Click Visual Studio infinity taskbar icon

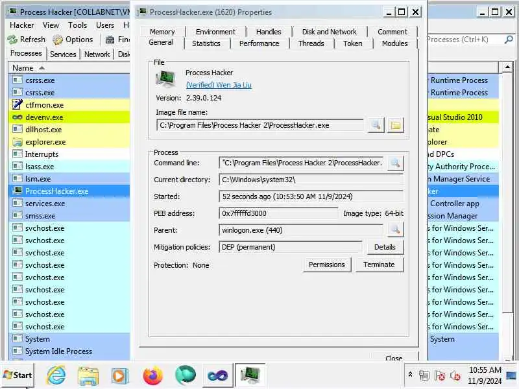pos(217,376)
